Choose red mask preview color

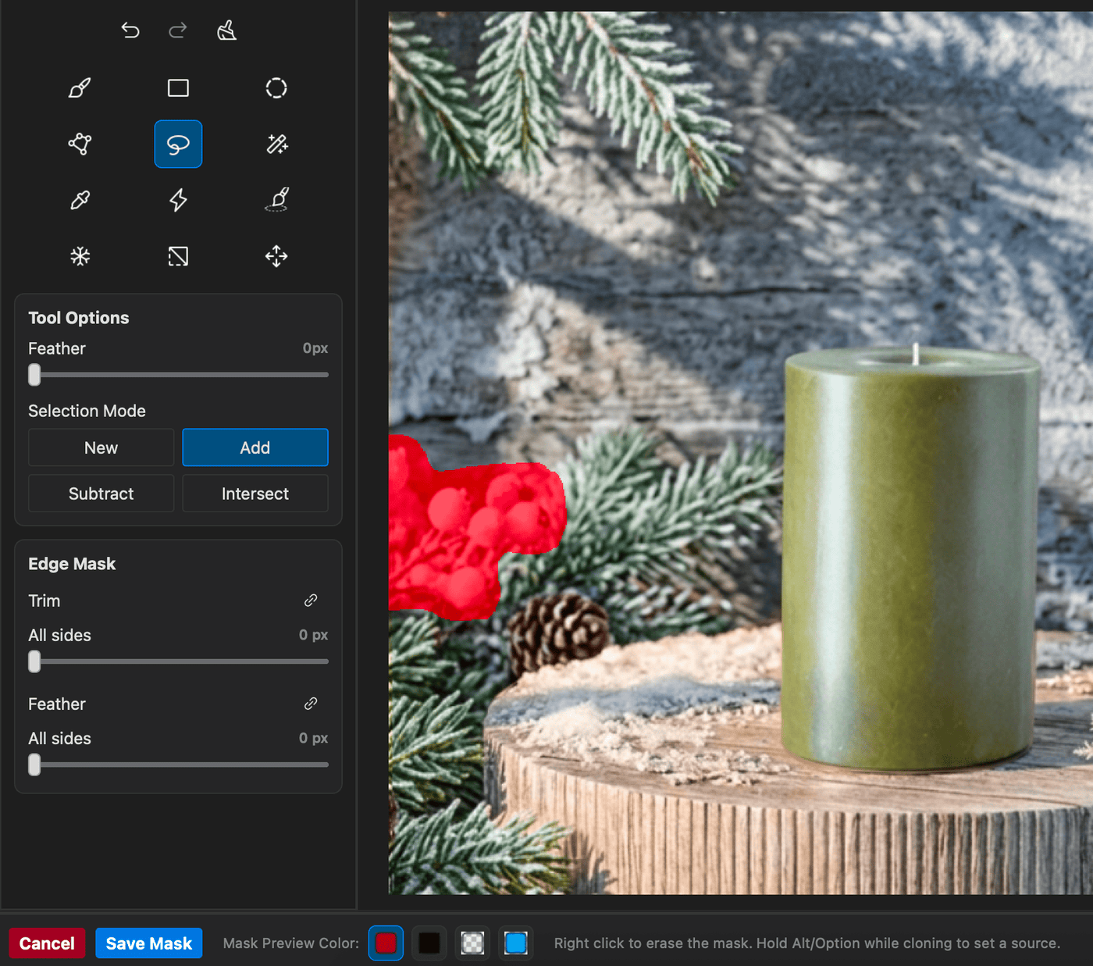386,943
